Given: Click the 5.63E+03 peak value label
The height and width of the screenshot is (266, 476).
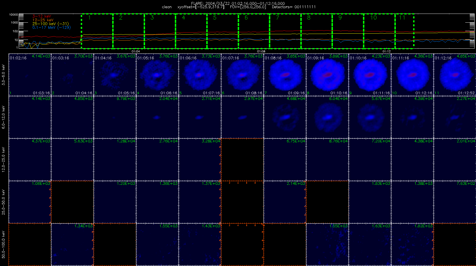Looking at the screenshot, I should tap(84, 141).
